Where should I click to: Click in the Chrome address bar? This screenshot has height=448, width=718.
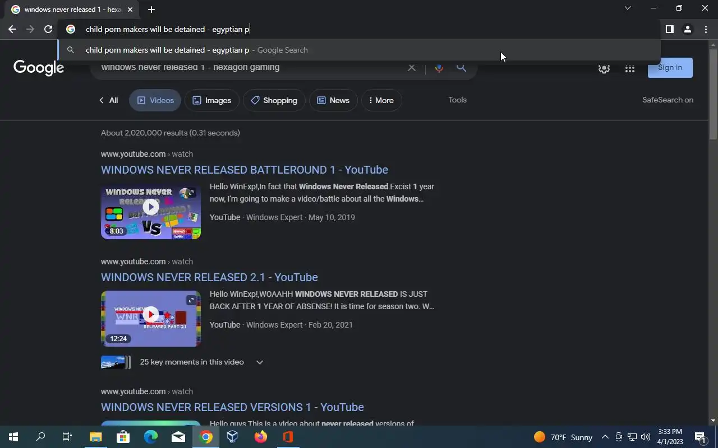359,29
